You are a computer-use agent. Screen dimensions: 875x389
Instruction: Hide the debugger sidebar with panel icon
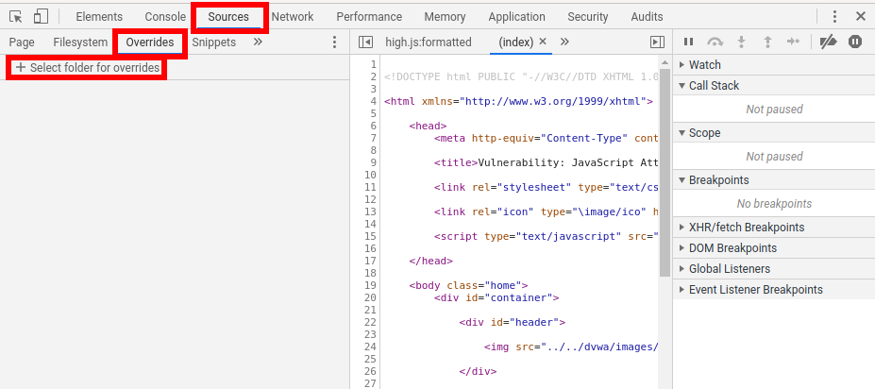[657, 42]
